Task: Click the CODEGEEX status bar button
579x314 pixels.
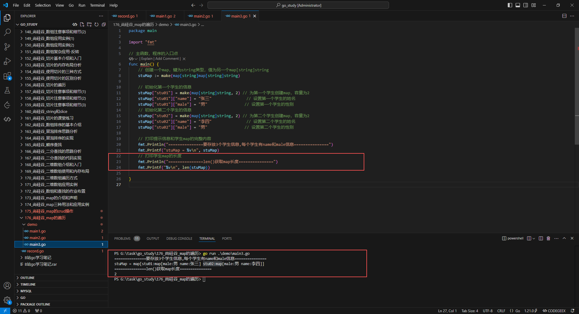Action: point(554,311)
